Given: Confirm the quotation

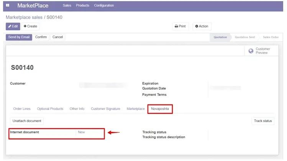Looking at the screenshot, I should pyautogui.click(x=41, y=37).
